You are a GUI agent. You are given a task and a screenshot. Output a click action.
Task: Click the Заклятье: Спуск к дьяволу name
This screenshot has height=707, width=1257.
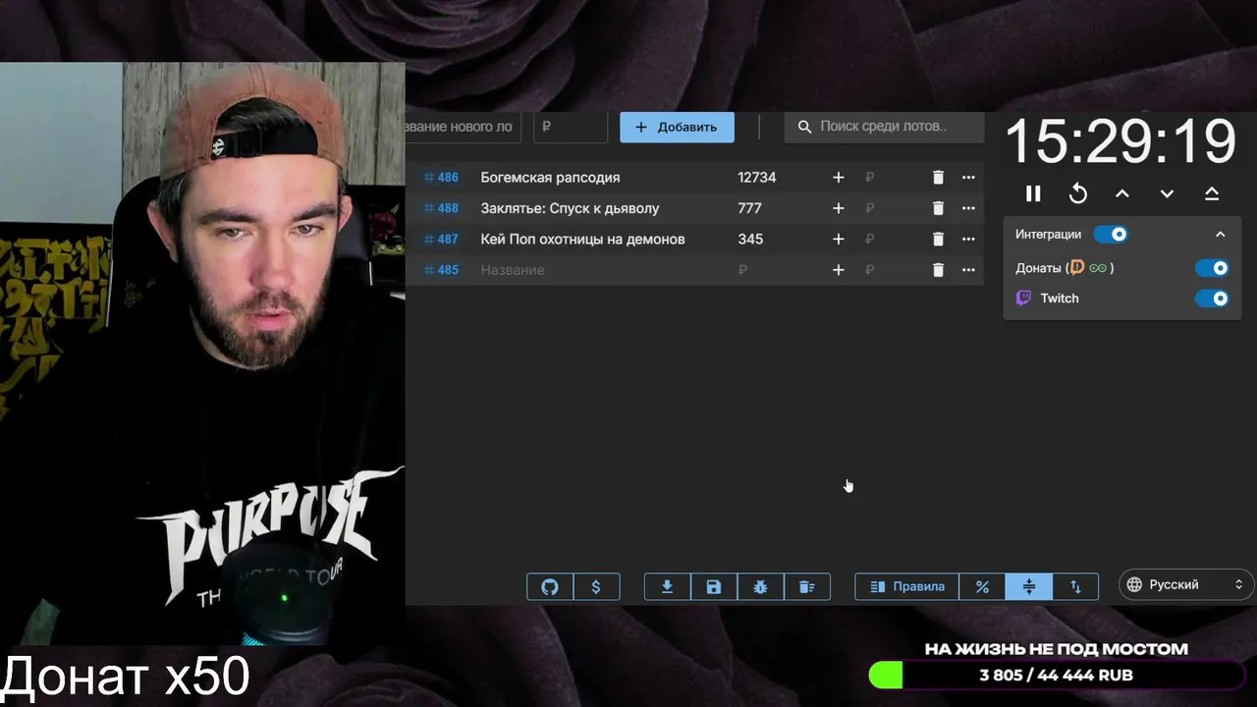coord(570,208)
